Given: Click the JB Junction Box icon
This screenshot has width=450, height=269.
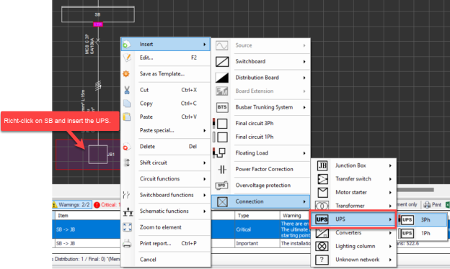Looking at the screenshot, I should tap(322, 165).
